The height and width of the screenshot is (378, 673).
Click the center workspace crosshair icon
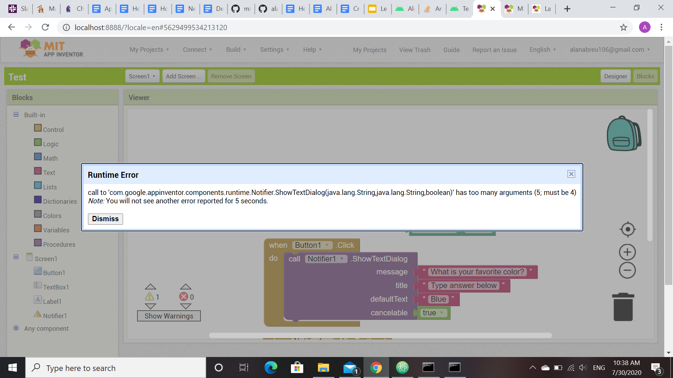tap(627, 230)
